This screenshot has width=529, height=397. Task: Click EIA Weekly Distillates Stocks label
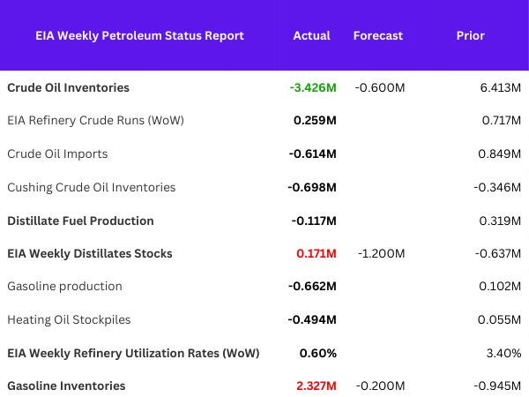pyautogui.click(x=90, y=253)
